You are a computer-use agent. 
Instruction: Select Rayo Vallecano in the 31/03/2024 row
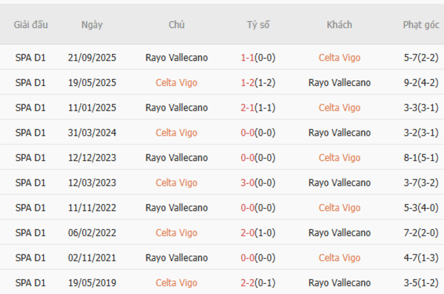[339, 132]
